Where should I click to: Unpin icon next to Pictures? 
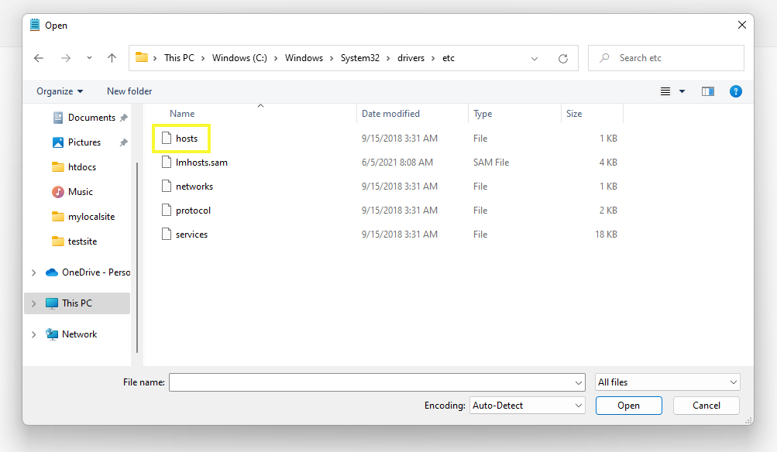point(124,142)
